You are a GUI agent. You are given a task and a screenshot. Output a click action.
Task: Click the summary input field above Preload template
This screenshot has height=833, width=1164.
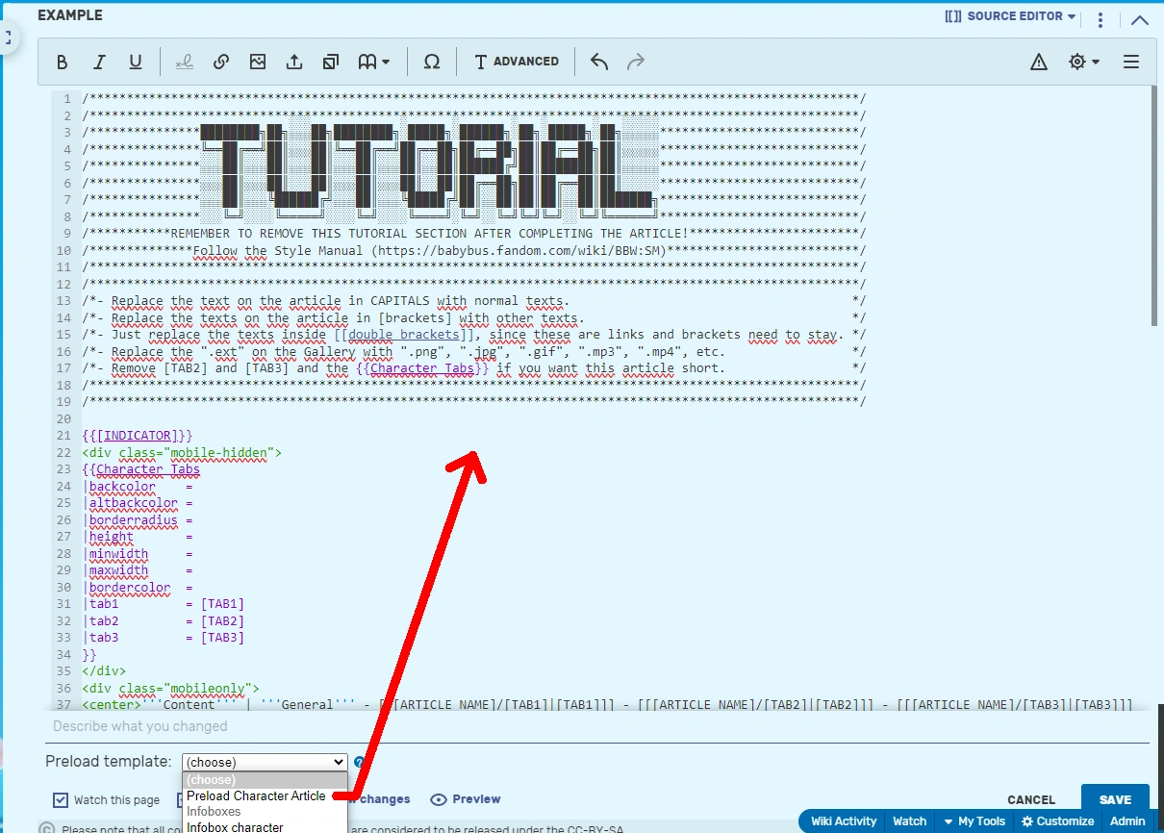(x=385, y=726)
